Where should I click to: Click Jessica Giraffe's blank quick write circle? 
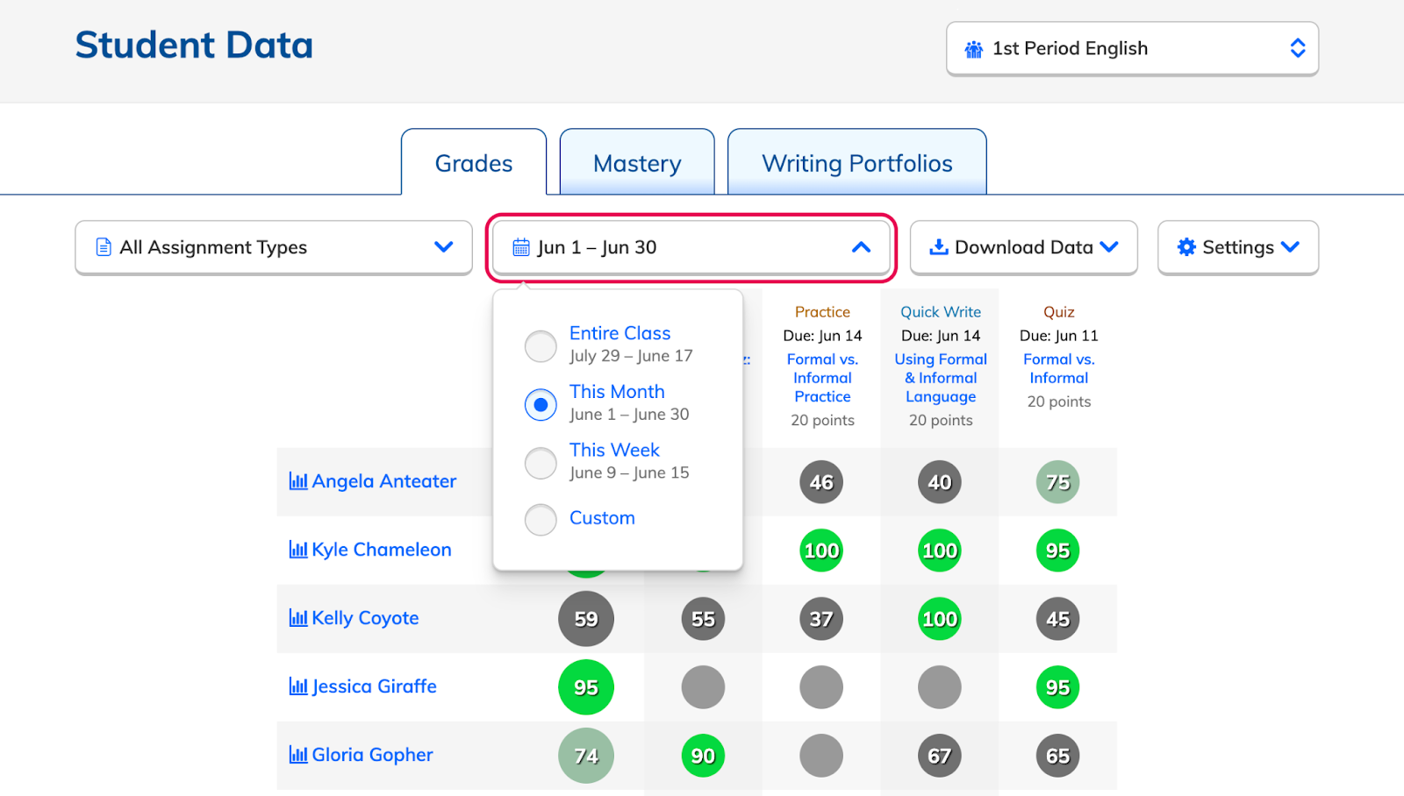click(x=940, y=687)
